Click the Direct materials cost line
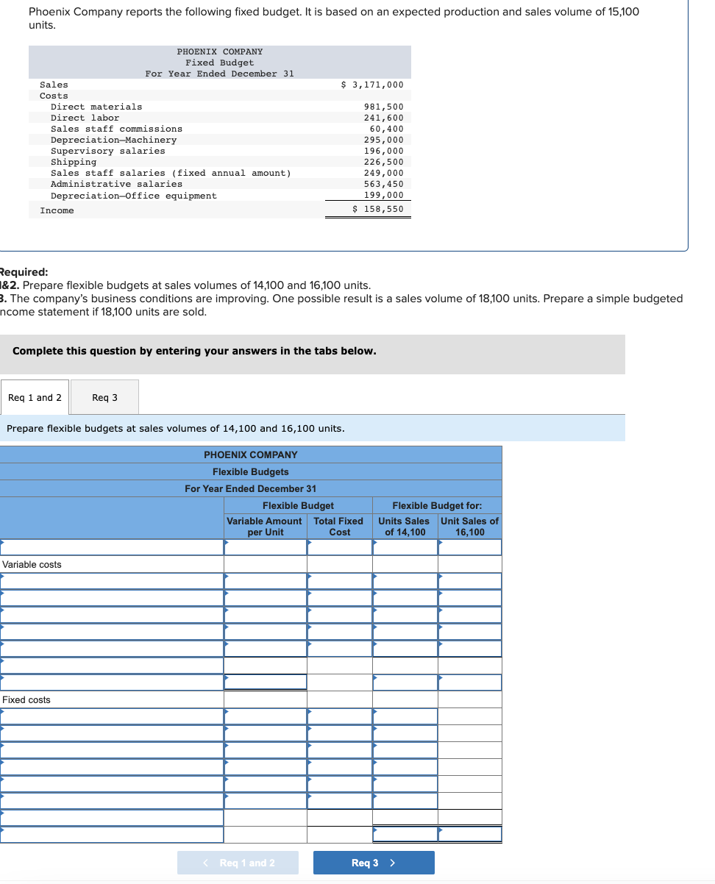Viewport: 715px width, 884px height. coord(96,107)
